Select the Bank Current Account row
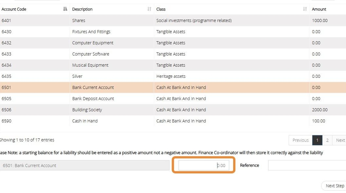 pyautogui.click(x=93, y=88)
